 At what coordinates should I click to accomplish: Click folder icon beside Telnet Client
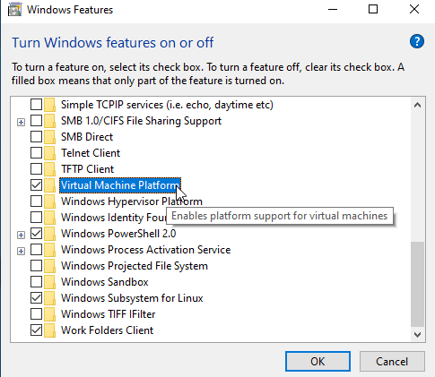pyautogui.click(x=49, y=153)
